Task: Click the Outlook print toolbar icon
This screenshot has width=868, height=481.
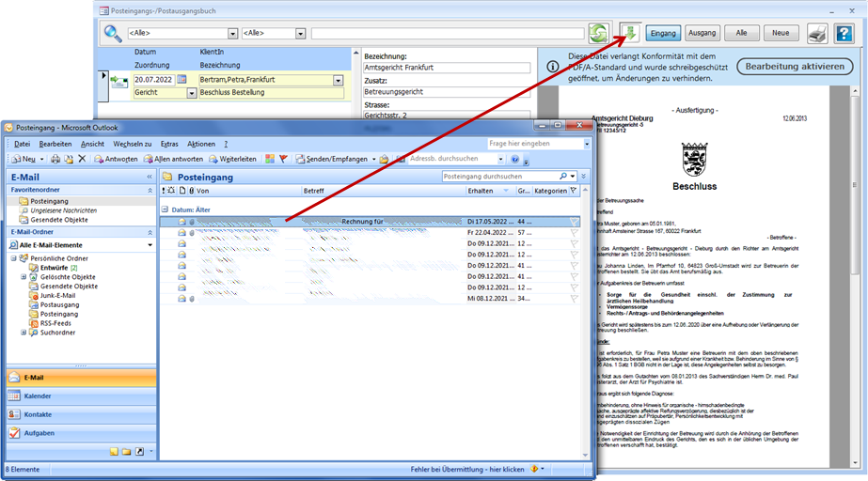Action: (55, 159)
